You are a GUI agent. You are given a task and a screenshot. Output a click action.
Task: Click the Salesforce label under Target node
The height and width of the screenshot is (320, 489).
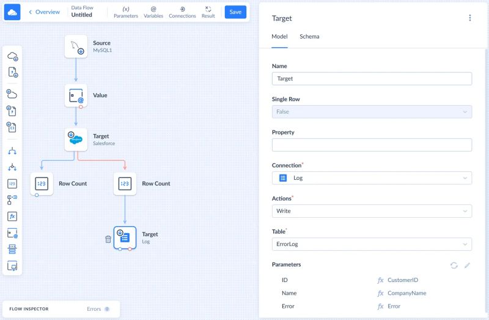(x=104, y=143)
